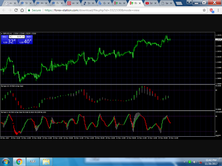
Task: Reload the current page
Action: point(16,10)
